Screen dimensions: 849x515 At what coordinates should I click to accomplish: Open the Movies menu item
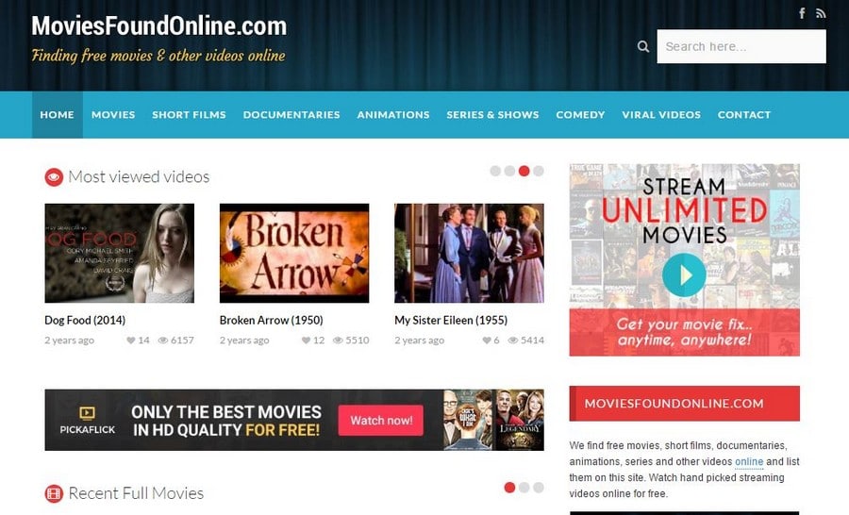click(113, 115)
